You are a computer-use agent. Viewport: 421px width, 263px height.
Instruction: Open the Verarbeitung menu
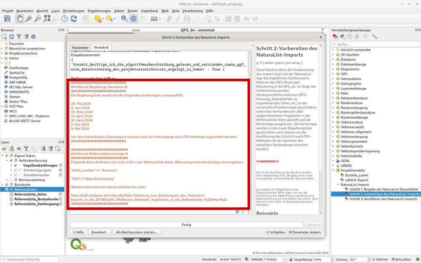(x=192, y=11)
